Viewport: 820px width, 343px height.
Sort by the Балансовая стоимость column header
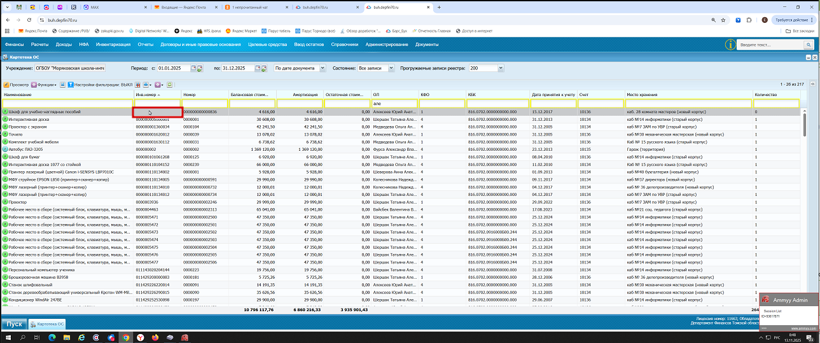(x=252, y=94)
